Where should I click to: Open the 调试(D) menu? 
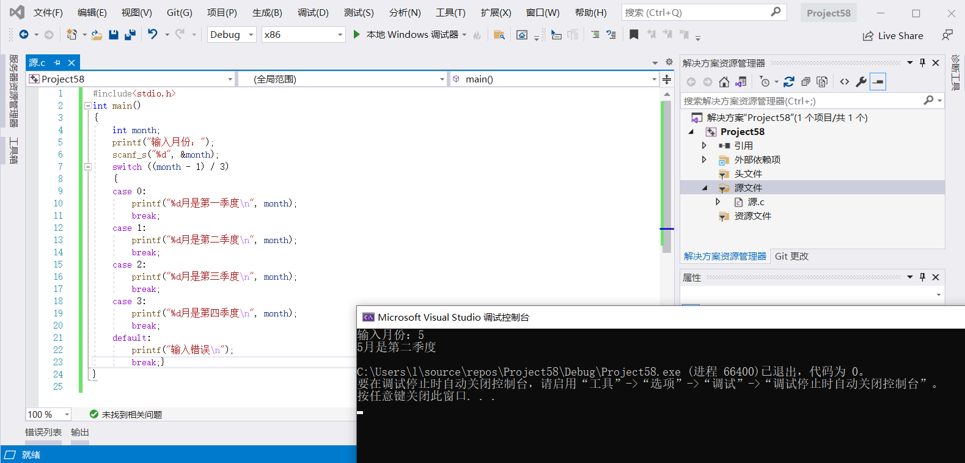[x=313, y=12]
